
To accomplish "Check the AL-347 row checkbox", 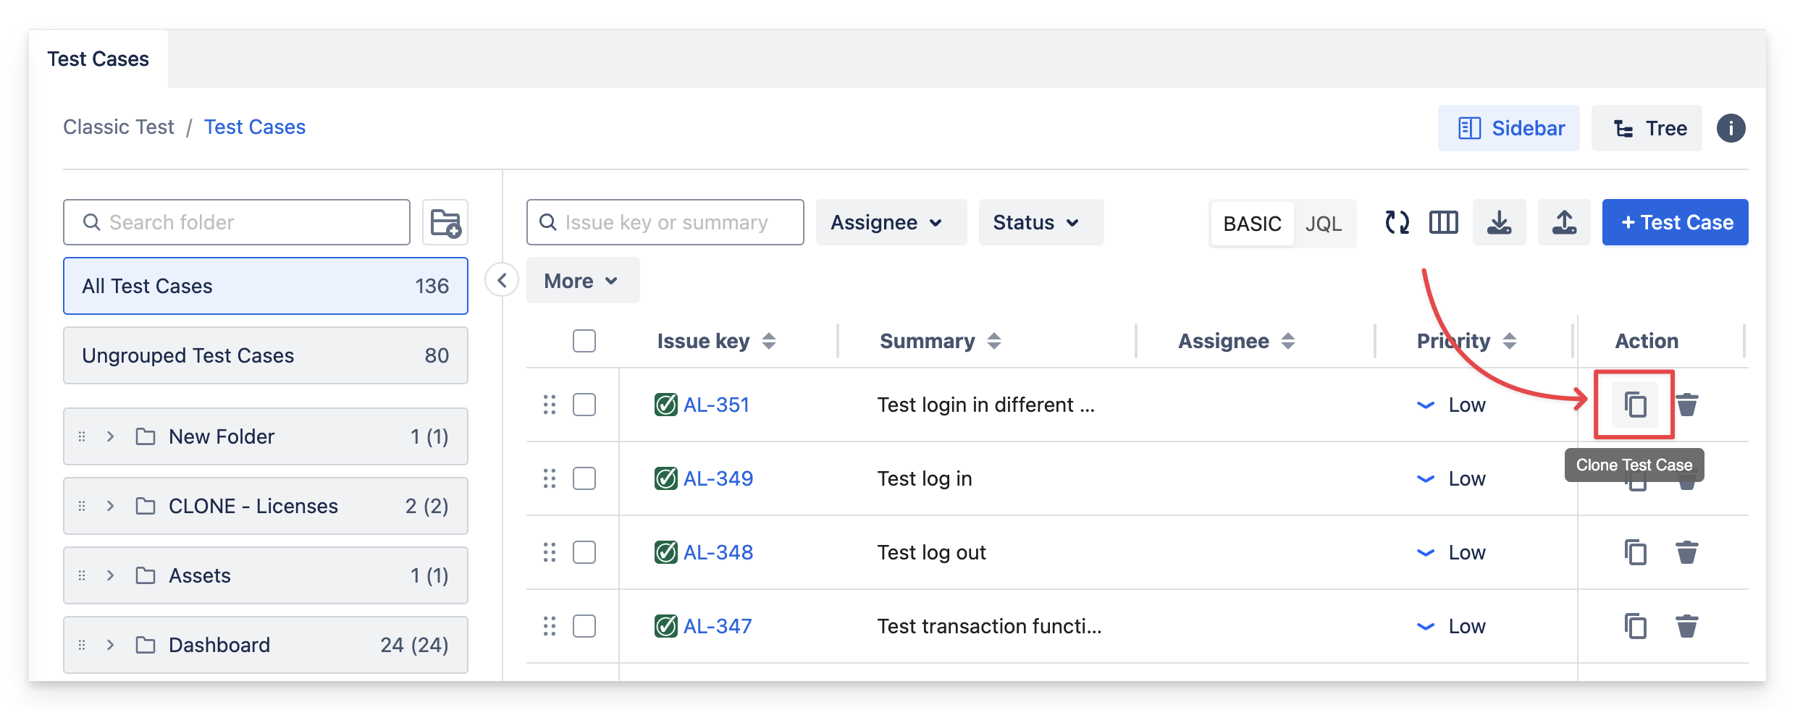I will (x=584, y=626).
